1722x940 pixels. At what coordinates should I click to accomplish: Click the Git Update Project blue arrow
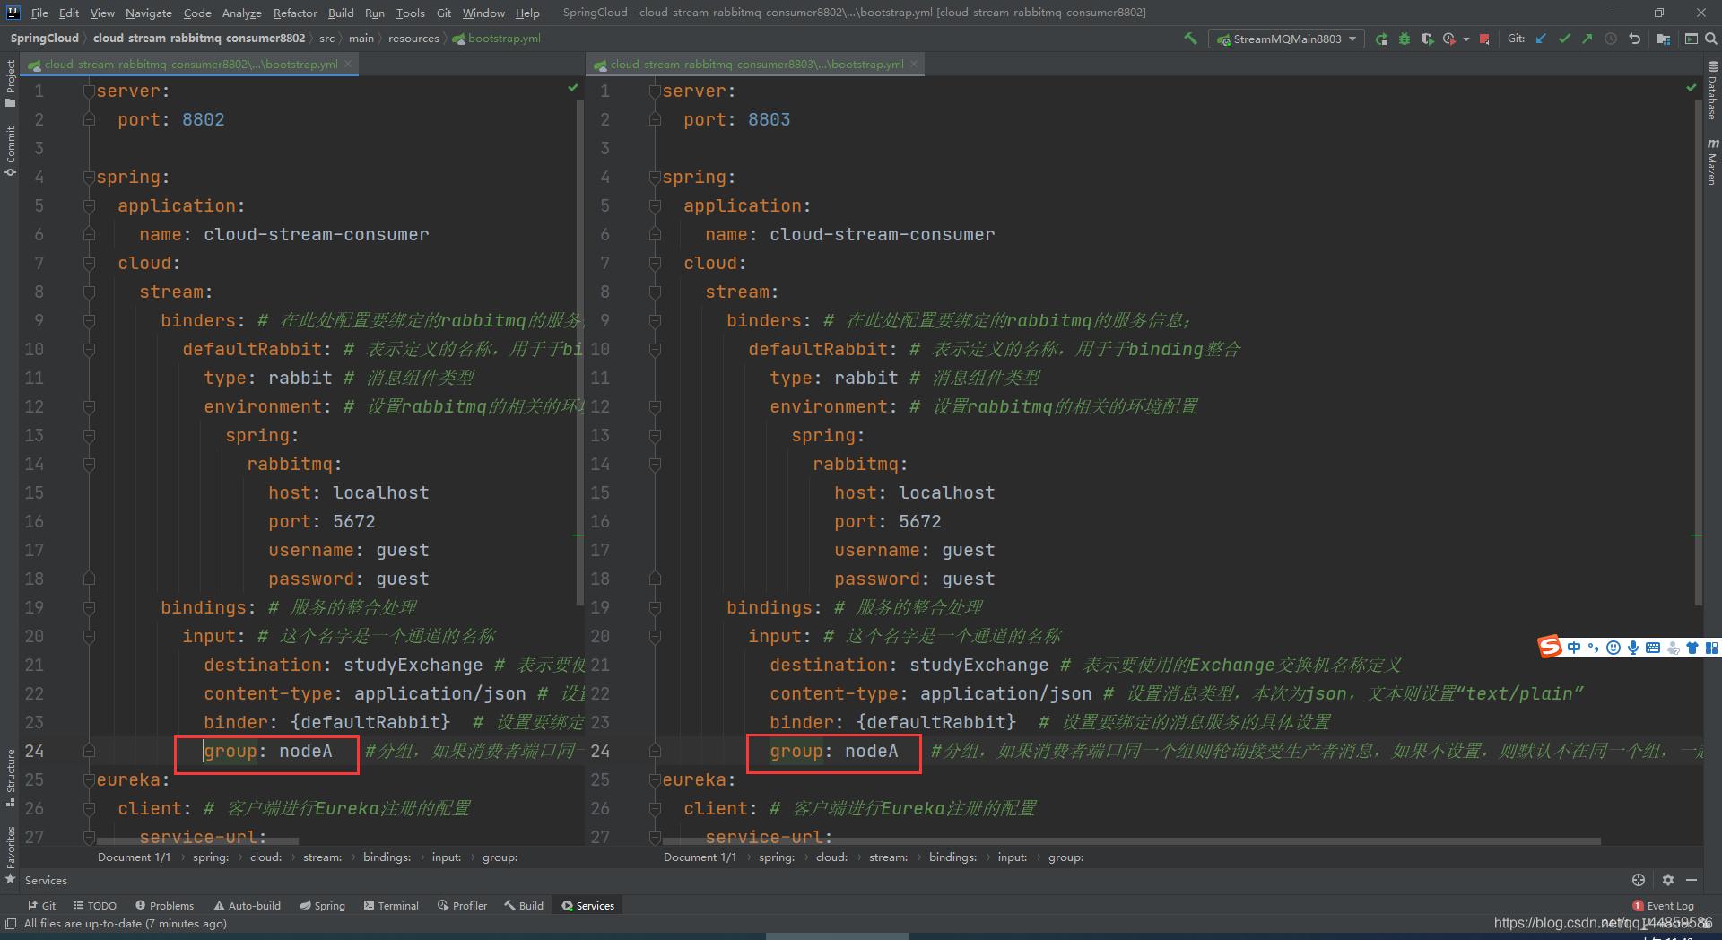pos(1541,39)
